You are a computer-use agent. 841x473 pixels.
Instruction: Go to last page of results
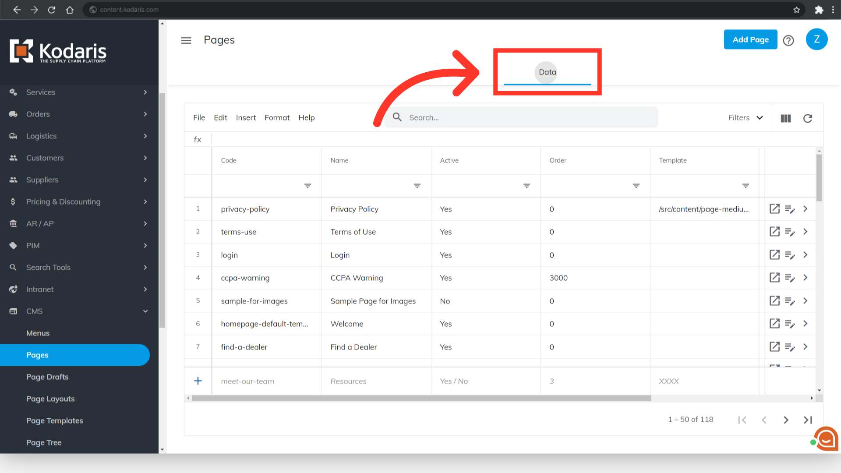808,420
